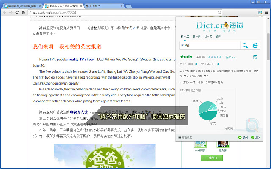Click the page vertical scrollbar thumb

[x=268, y=47]
